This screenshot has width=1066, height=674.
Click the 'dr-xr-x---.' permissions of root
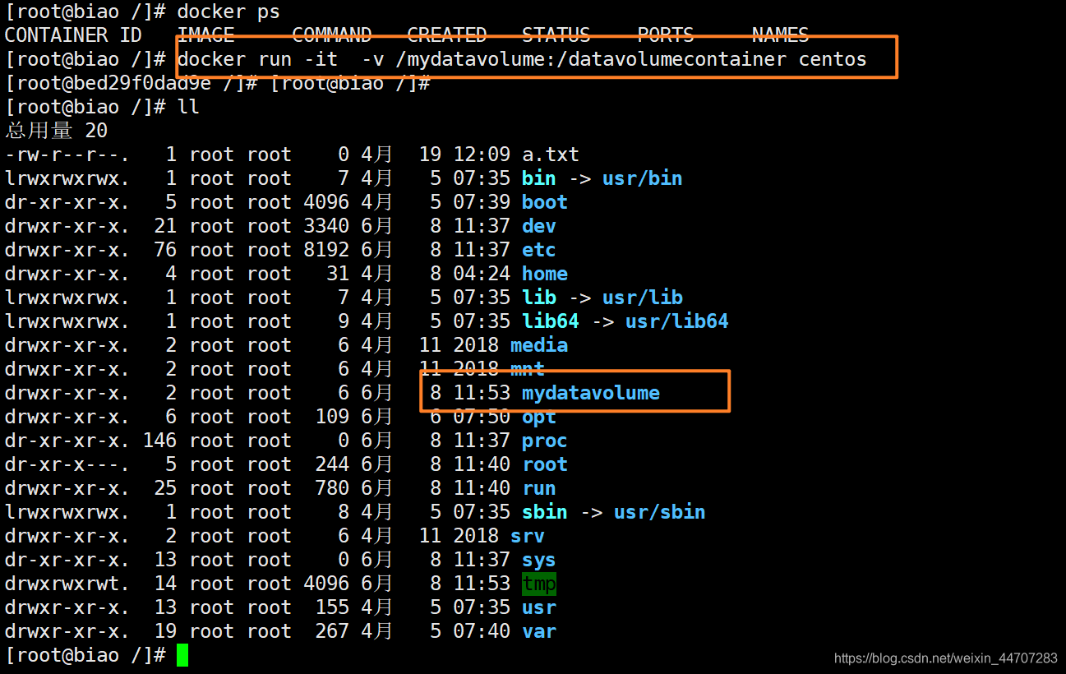pos(67,464)
